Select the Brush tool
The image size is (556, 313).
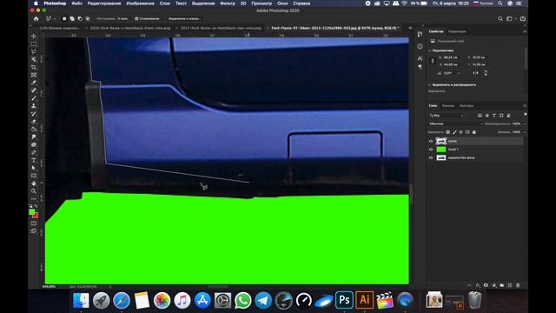pos(34,98)
